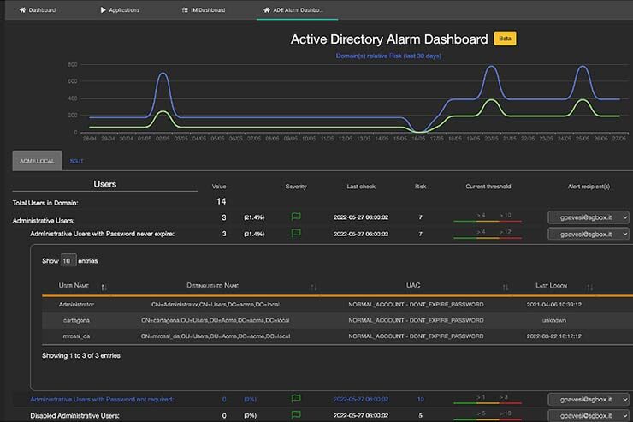Click the Show entries count field
Viewport: 633px width, 422px height.
pos(68,260)
